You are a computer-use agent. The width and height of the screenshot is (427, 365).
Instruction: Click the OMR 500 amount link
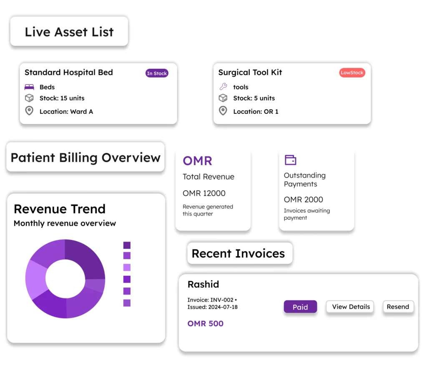tap(205, 323)
